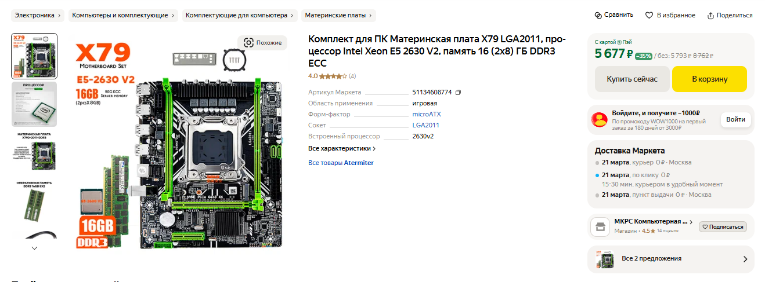Add to favorites with heart icon
This screenshot has width=765, height=282.
[649, 15]
